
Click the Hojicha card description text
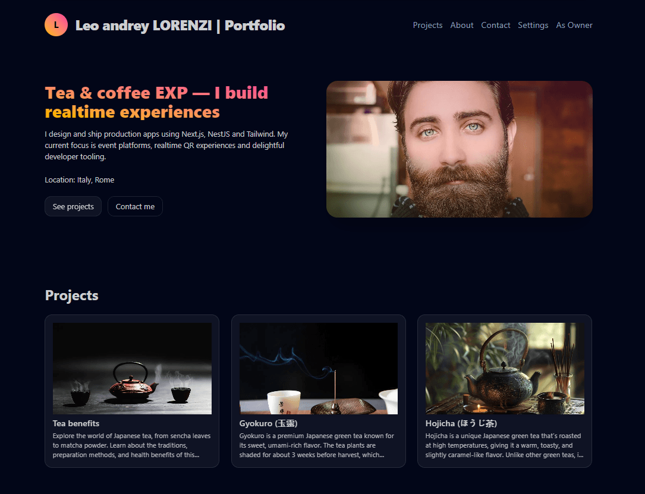tap(504, 445)
